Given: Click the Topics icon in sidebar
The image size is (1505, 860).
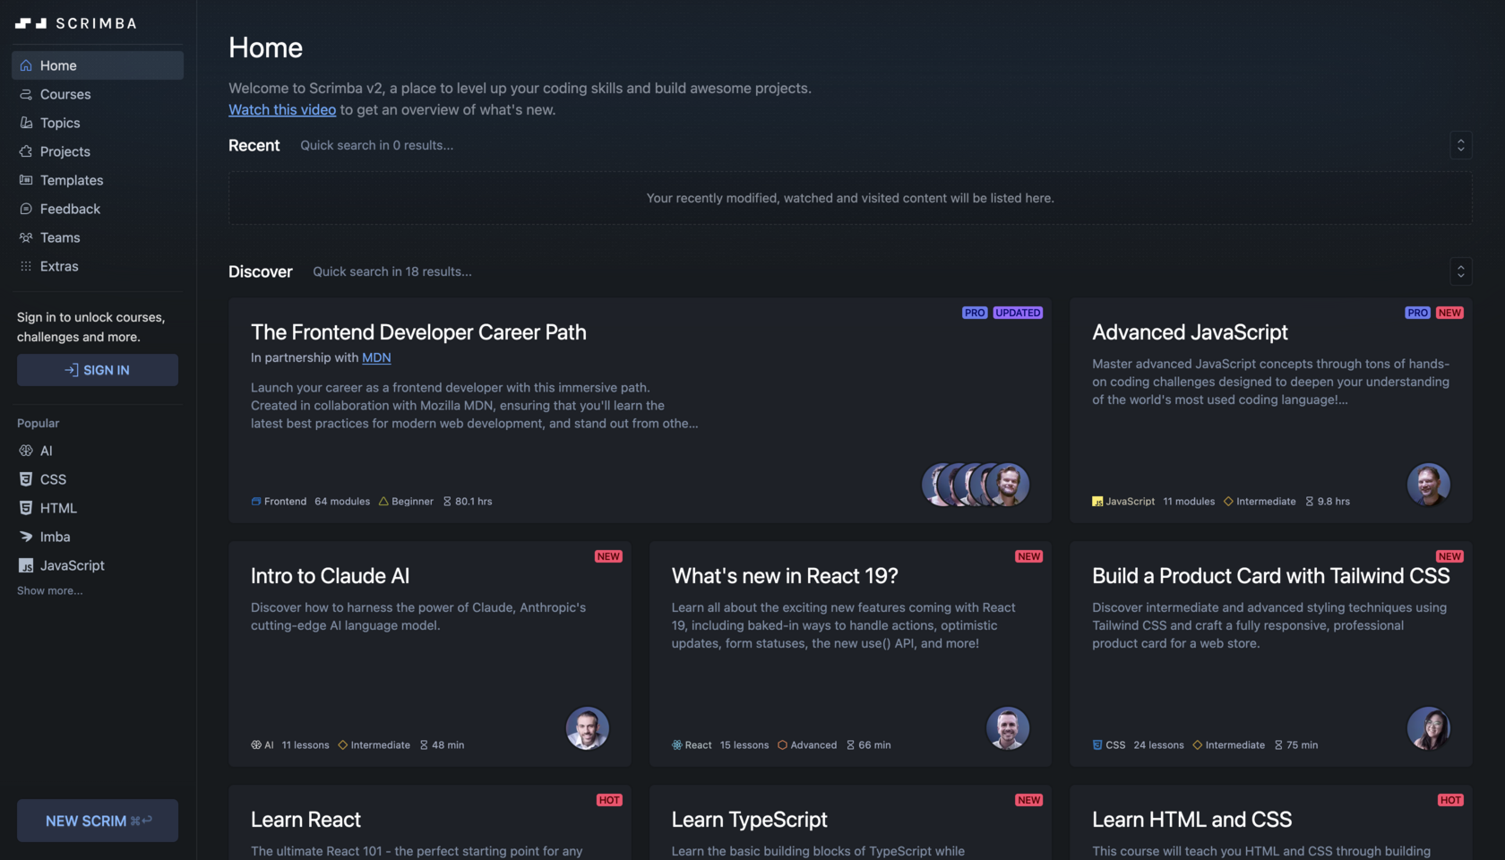Looking at the screenshot, I should pos(26,123).
